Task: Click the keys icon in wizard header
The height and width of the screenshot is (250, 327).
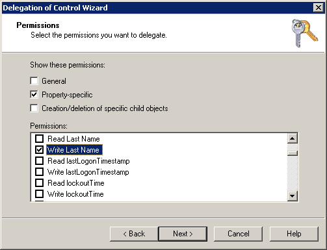Action: click(x=305, y=33)
